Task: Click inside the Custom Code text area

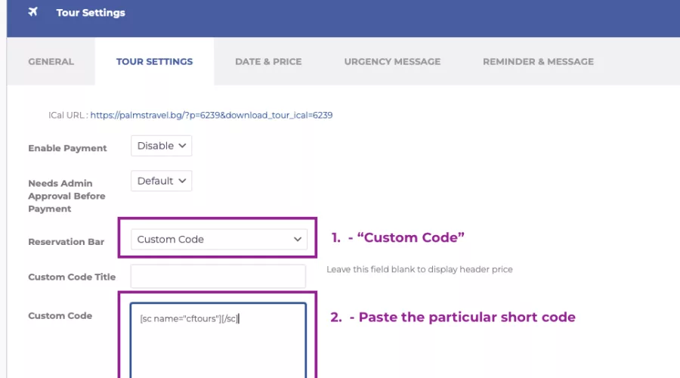Action: click(218, 341)
